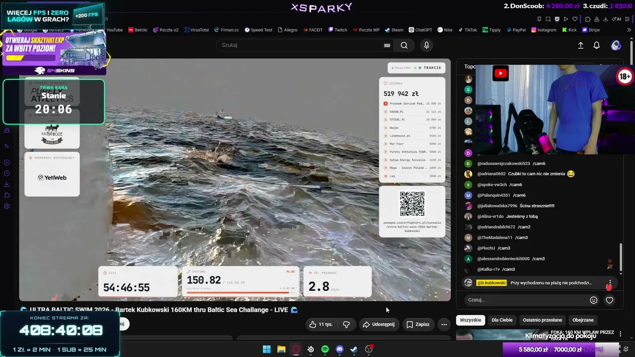Open Steam from the taskbar

click(354, 349)
